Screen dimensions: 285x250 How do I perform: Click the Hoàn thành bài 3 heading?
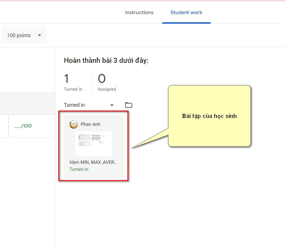coord(106,60)
